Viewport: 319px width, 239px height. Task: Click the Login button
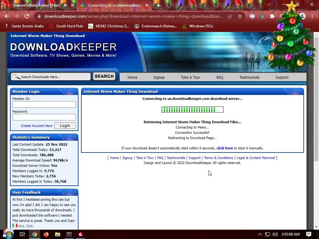click(65, 126)
